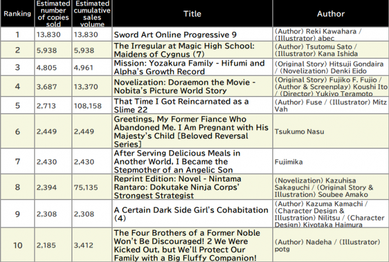
Task: Click copies sold value 2,185
Action: coord(46,245)
